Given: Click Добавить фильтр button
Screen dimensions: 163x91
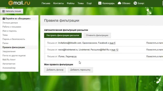Looking at the screenshot, I should 55,70.
